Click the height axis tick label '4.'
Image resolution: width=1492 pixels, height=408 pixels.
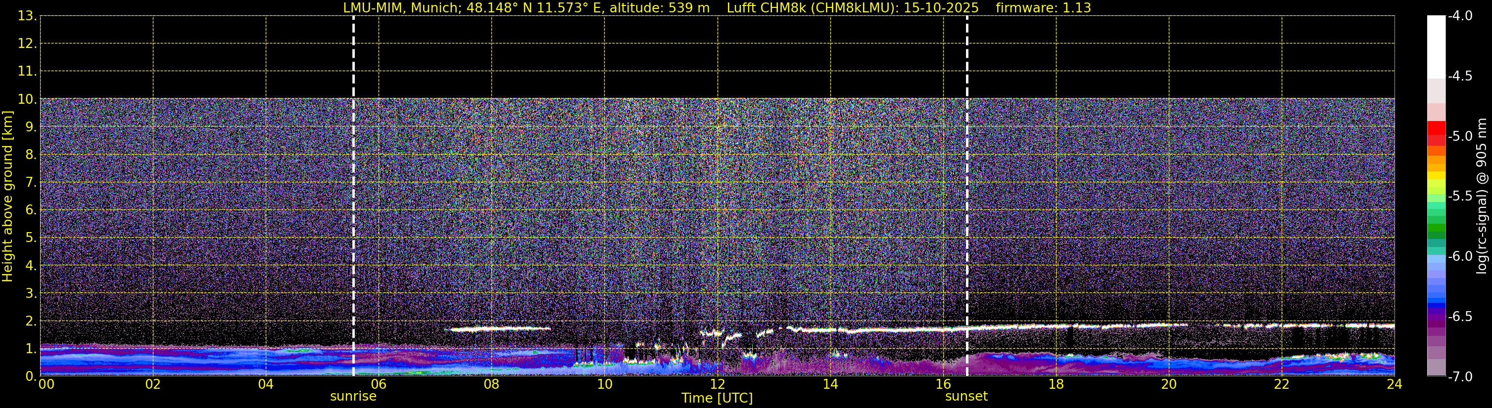pyautogui.click(x=31, y=266)
